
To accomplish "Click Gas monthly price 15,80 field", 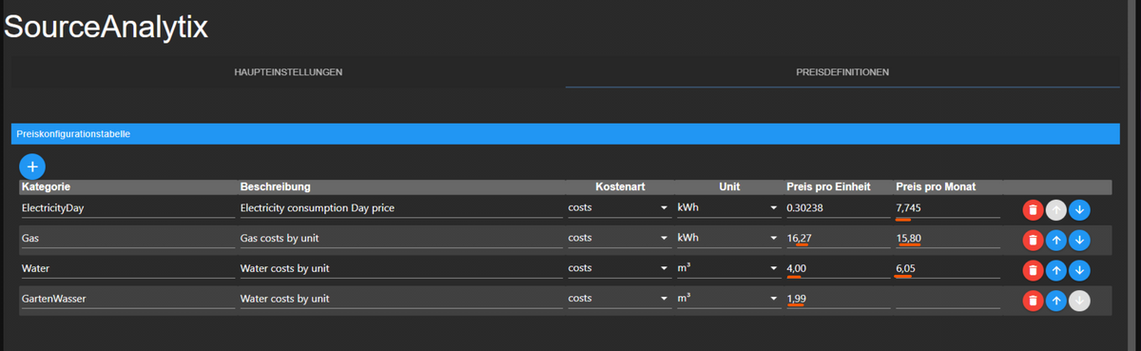I will [947, 238].
